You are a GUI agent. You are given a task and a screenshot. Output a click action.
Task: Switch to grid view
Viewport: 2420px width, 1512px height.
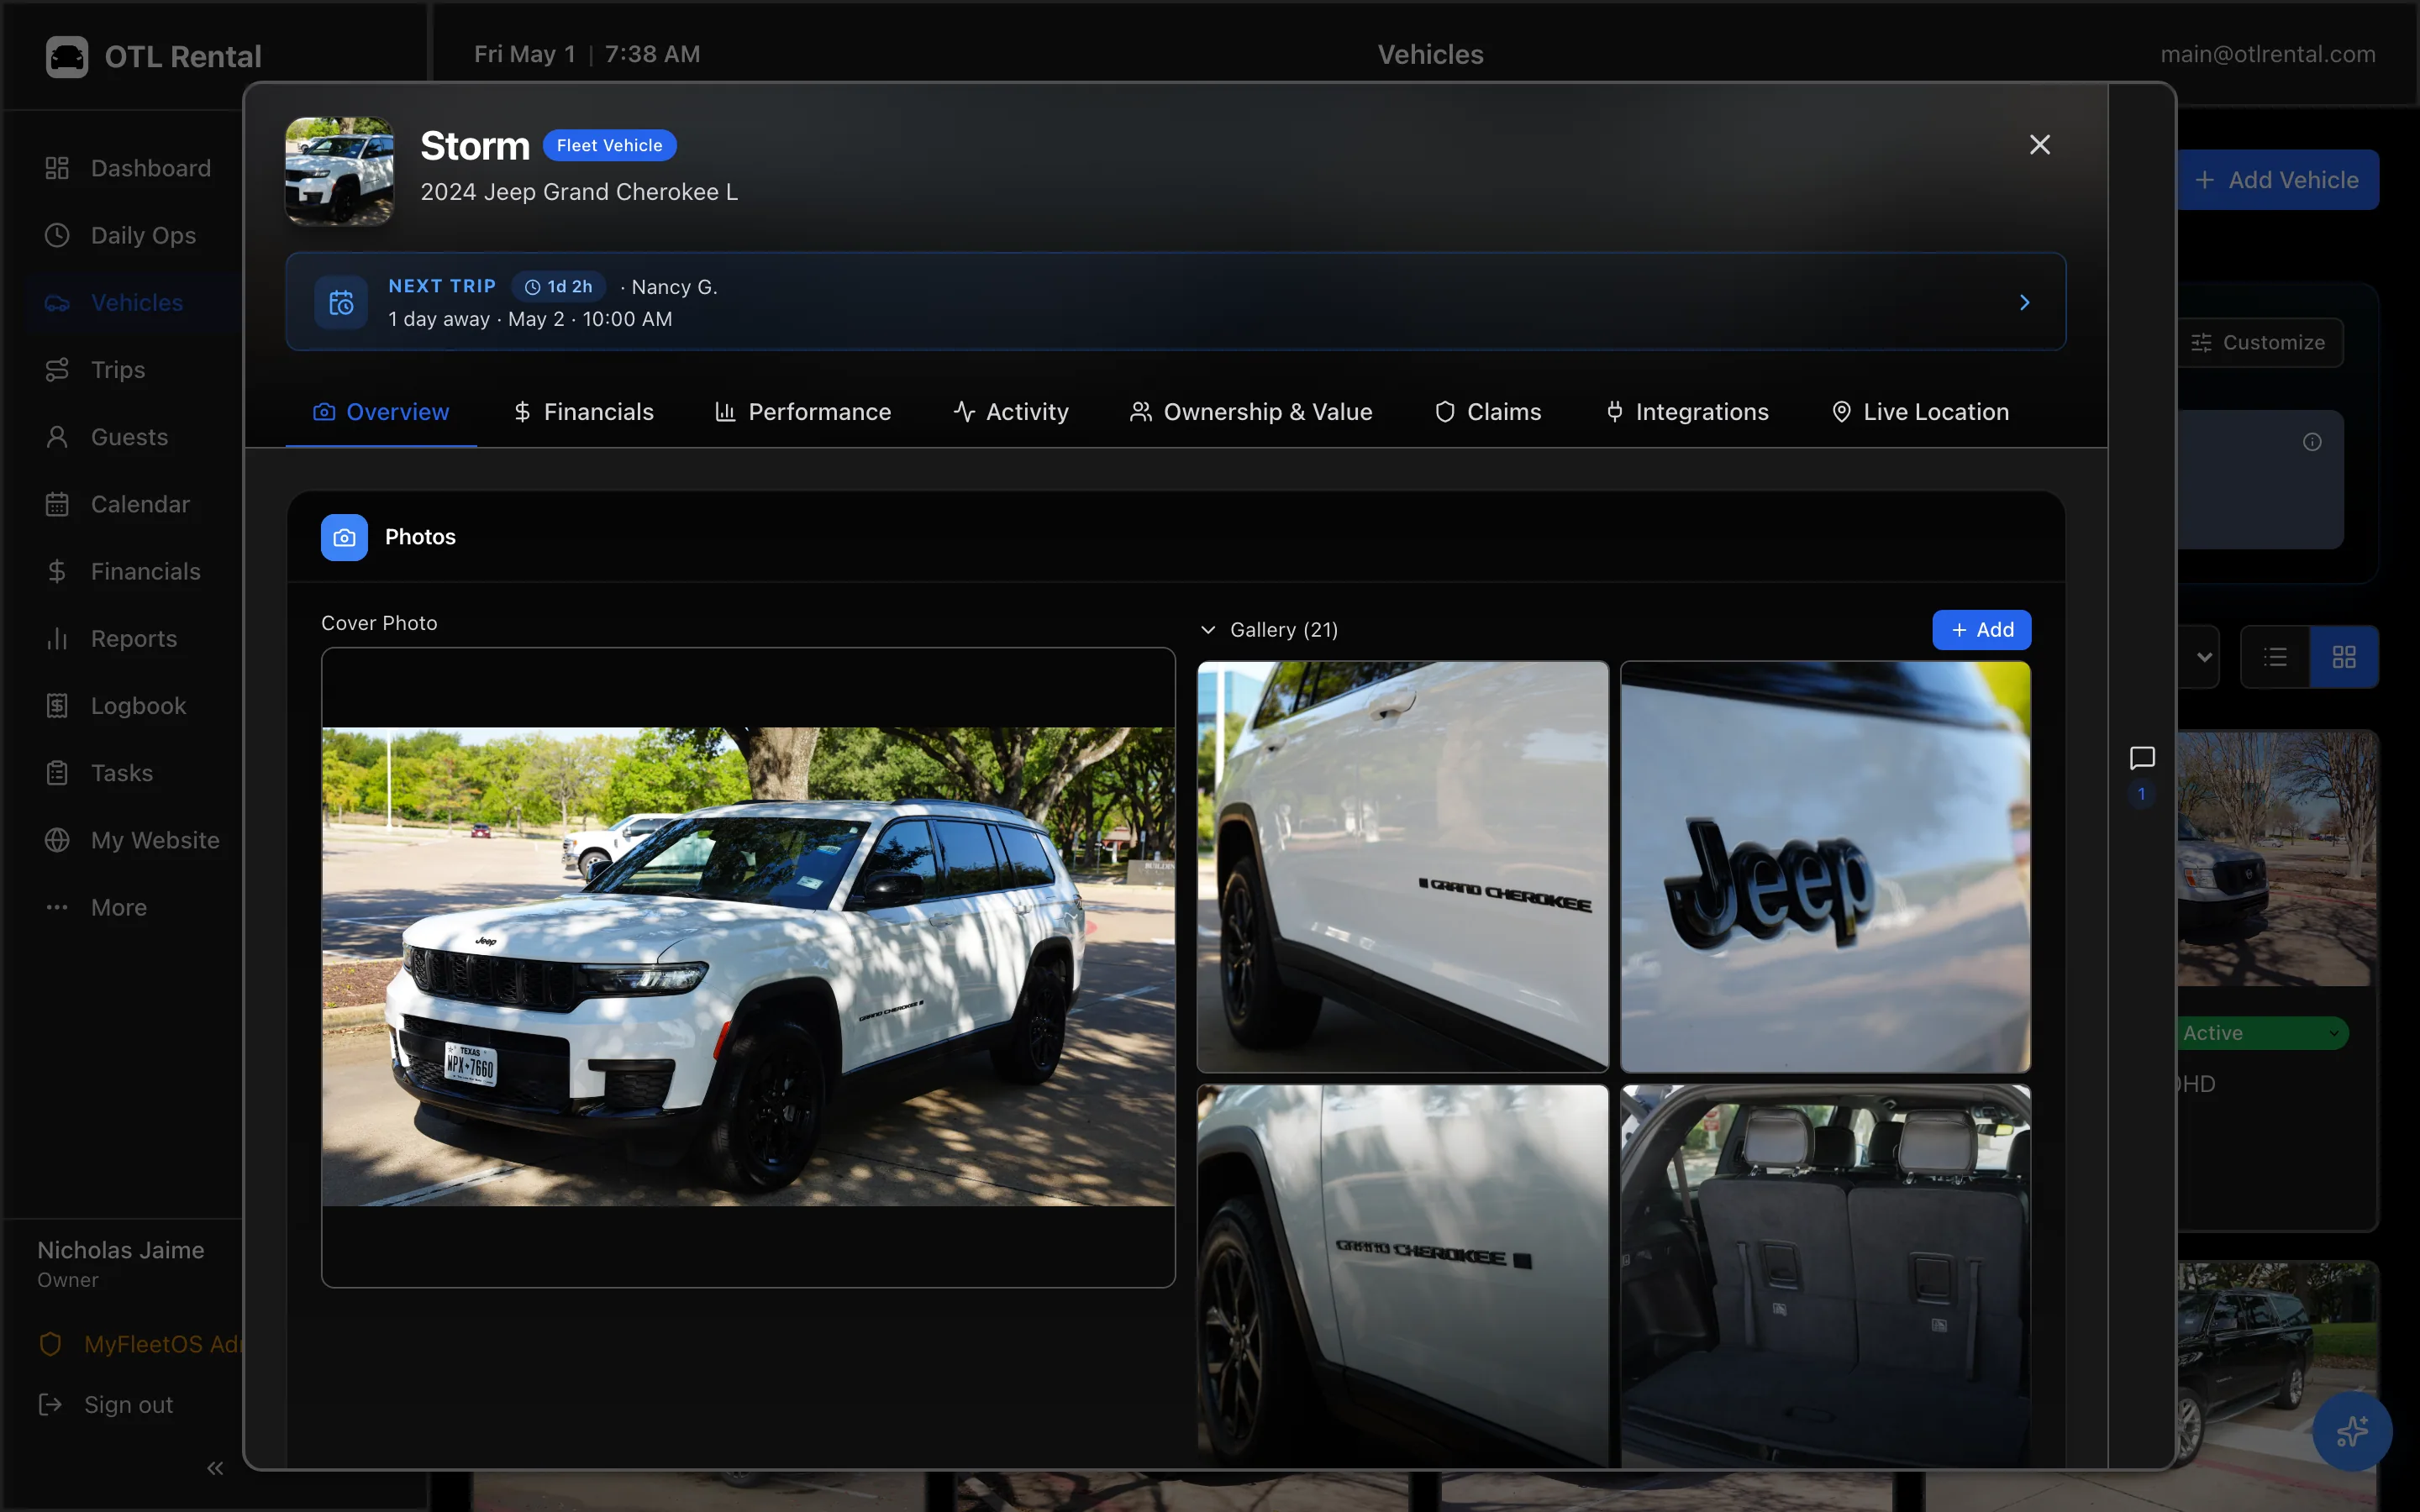[x=2344, y=657]
